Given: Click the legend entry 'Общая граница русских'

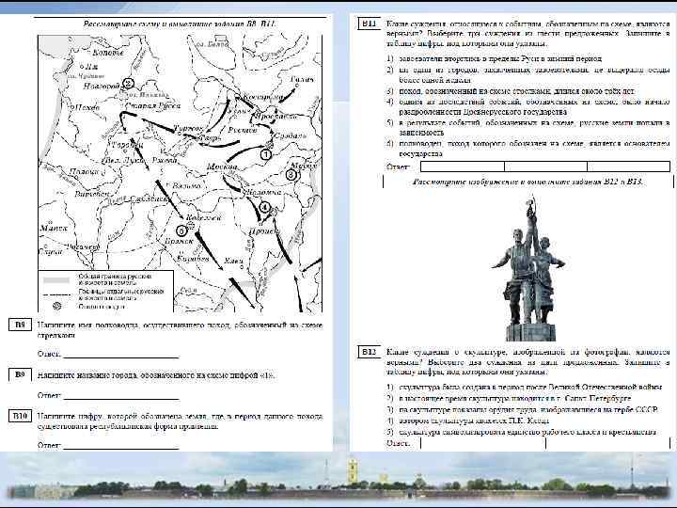Looking at the screenshot, I should click(x=115, y=279).
